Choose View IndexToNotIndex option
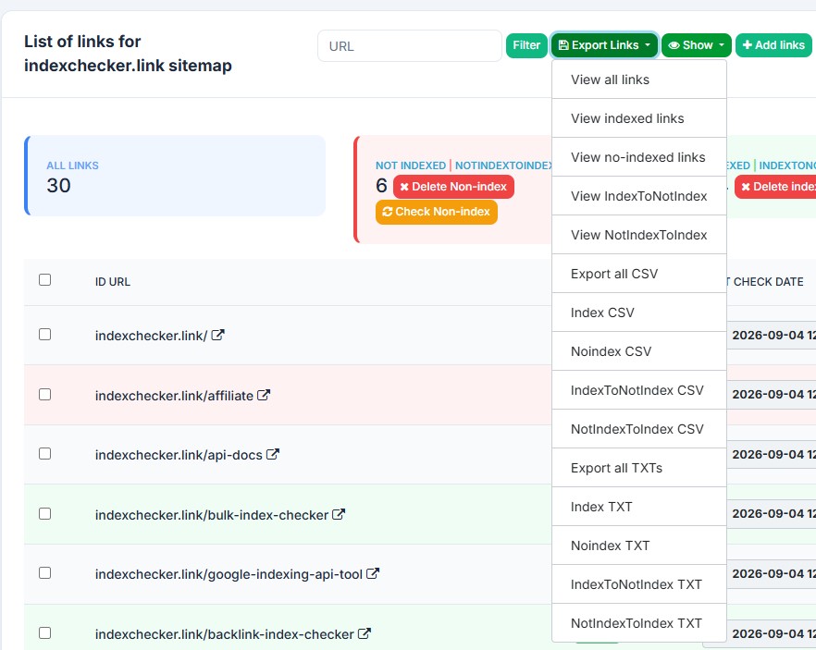The width and height of the screenshot is (816, 650). pos(639,196)
